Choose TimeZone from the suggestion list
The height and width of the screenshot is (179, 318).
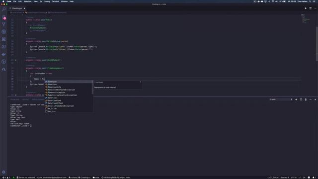(x=69, y=85)
